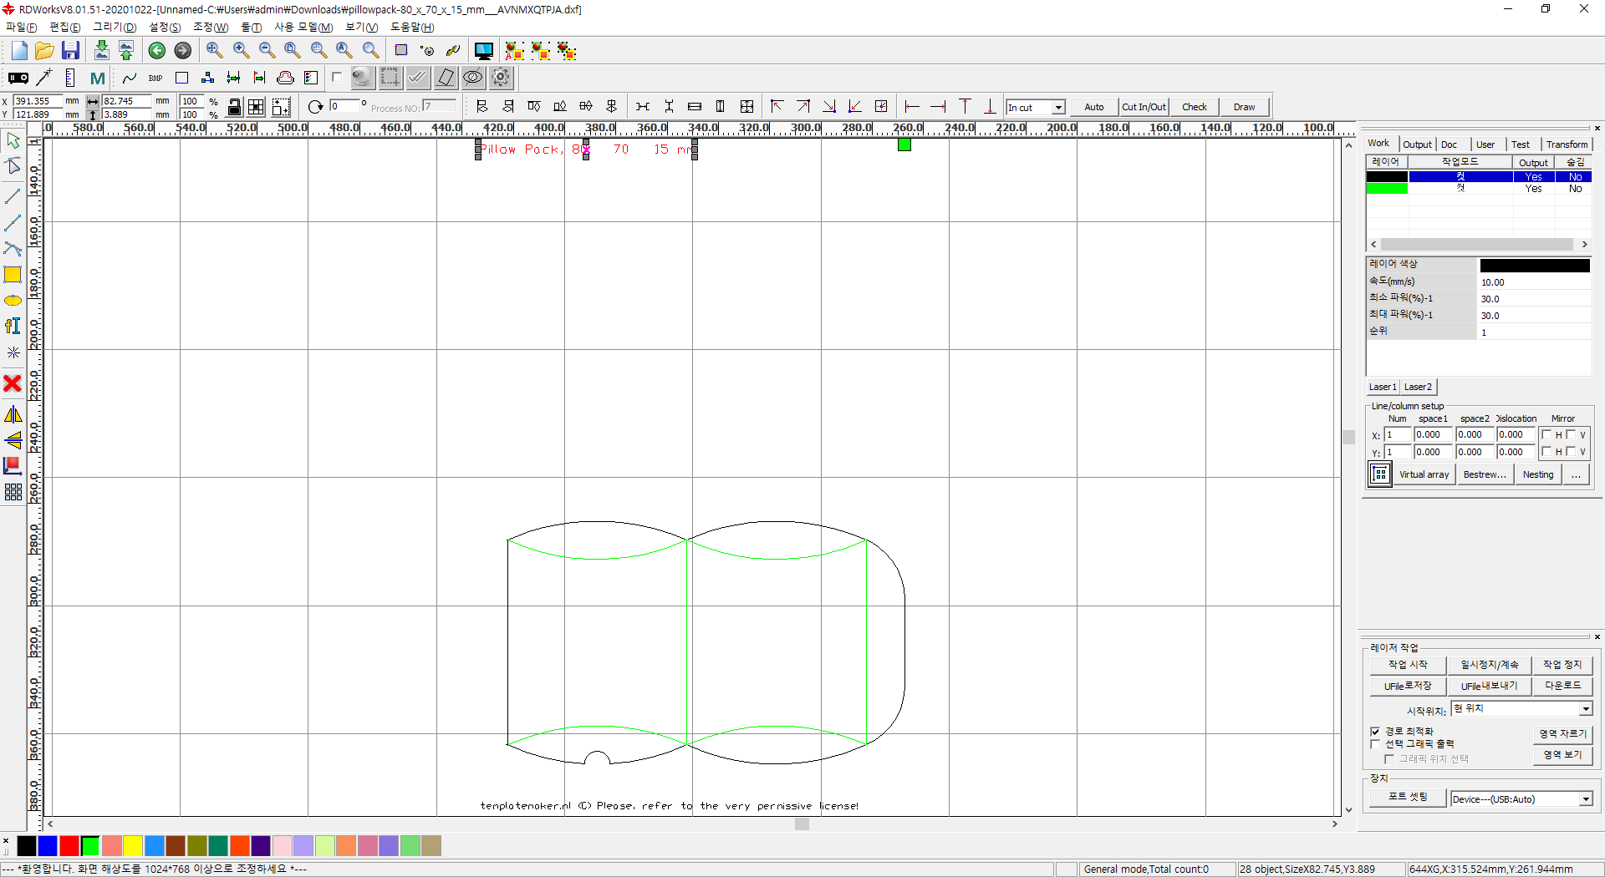1605x877 pixels.
Task: Click the green Undo arrow
Action: tap(157, 51)
